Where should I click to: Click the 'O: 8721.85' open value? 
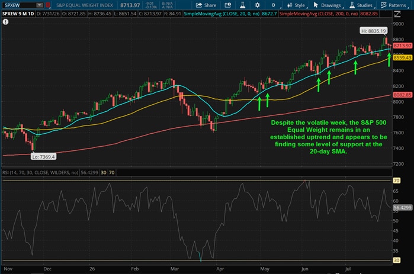[x=74, y=14]
